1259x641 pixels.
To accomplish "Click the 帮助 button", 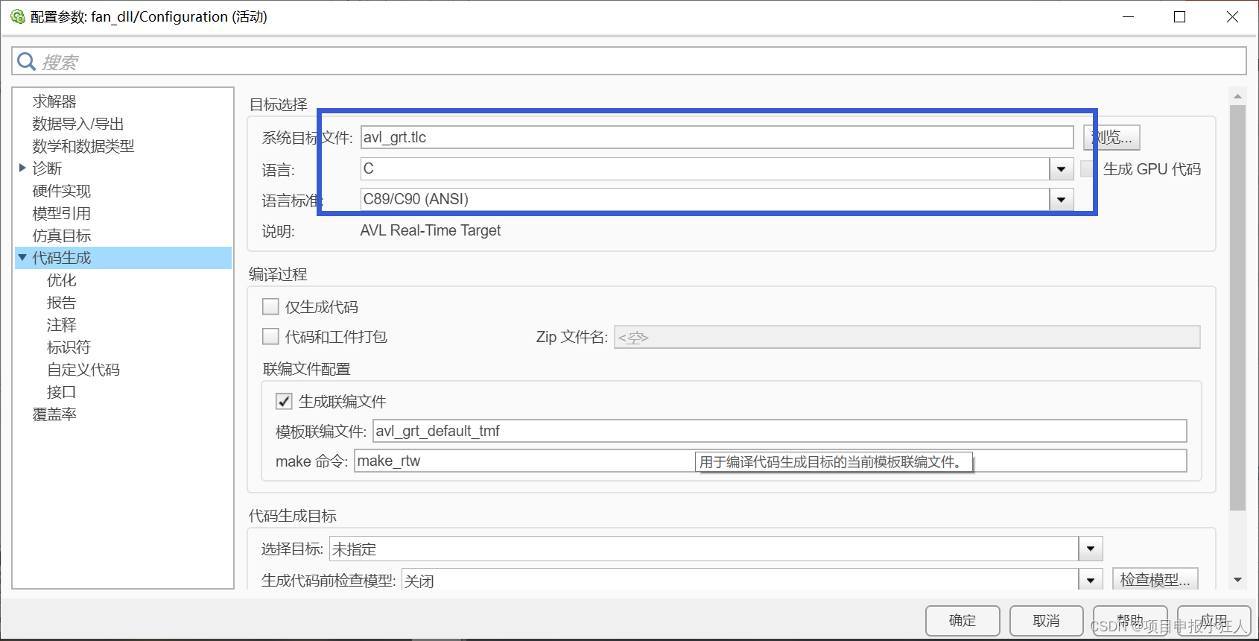I will pos(1129,620).
